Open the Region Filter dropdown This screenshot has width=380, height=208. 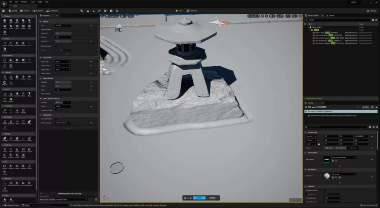coord(63,70)
